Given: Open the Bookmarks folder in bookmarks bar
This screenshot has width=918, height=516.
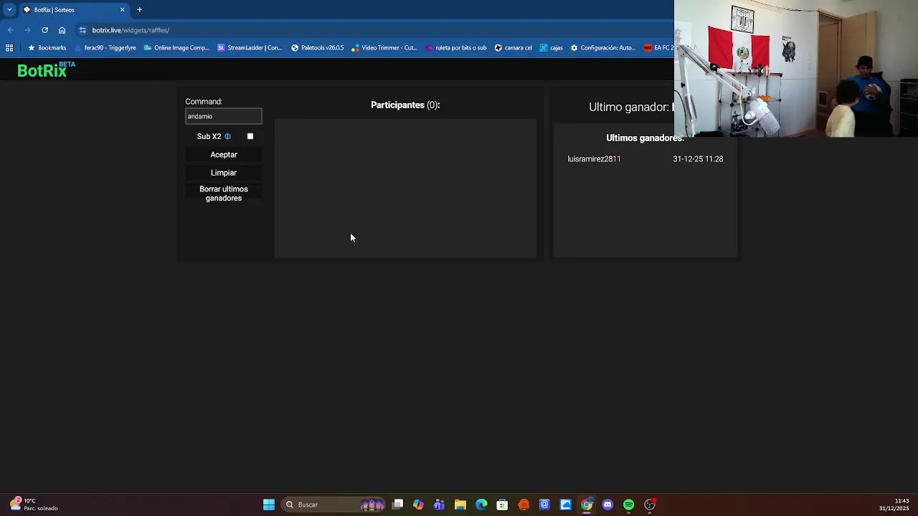Looking at the screenshot, I should tap(47, 48).
